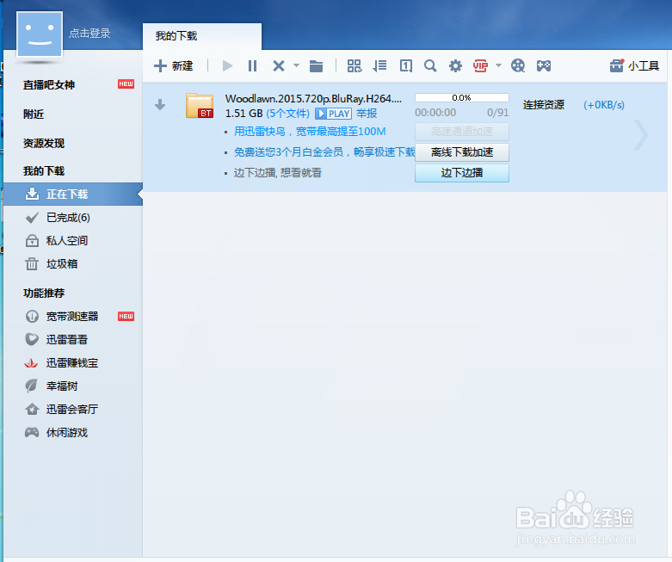Expand the VIP dropdown arrow
Viewport: 672px width, 562px height.
coord(498,65)
